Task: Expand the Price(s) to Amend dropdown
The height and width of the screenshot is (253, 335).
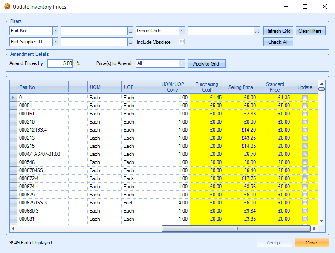Action: [x=182, y=63]
